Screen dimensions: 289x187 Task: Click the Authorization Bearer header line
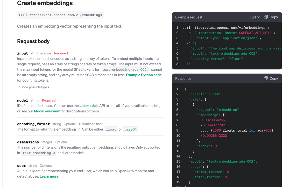pyautogui.click(x=231, y=33)
